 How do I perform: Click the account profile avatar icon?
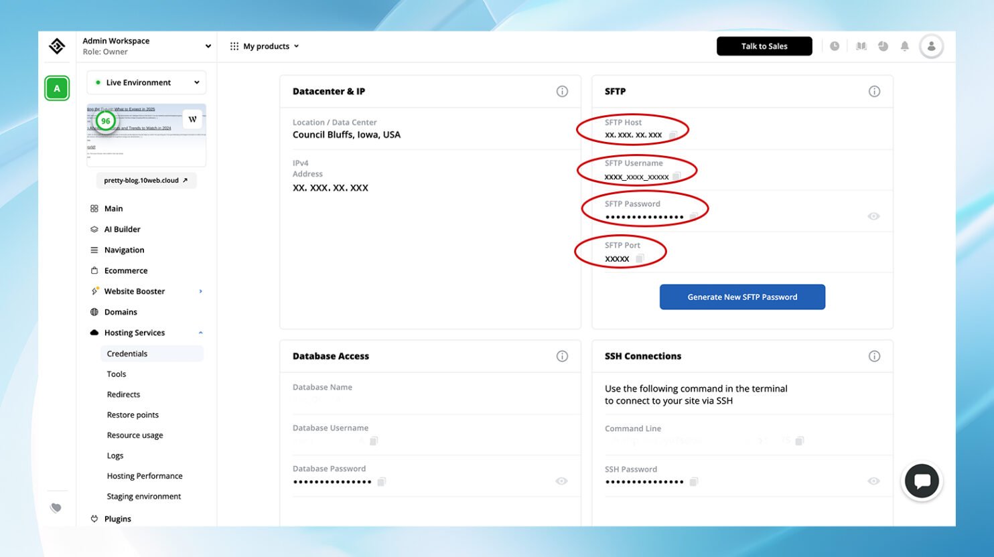click(932, 46)
